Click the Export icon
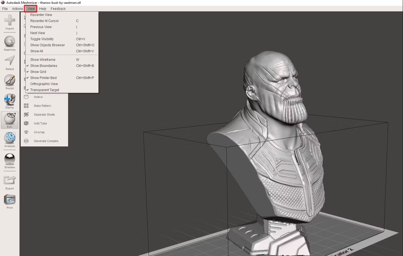Screen dimensions: 403x256 point(10,180)
